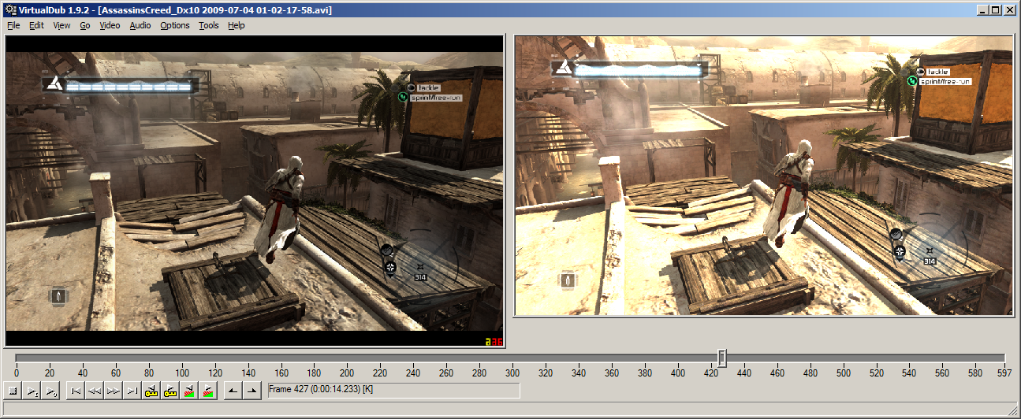This screenshot has height=419, width=1021.
Task: Mark selection end point
Action: pos(252,391)
